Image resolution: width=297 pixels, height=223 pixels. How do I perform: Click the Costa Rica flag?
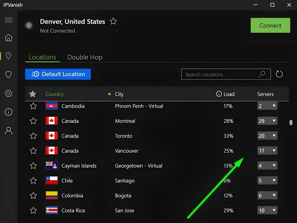click(x=52, y=210)
